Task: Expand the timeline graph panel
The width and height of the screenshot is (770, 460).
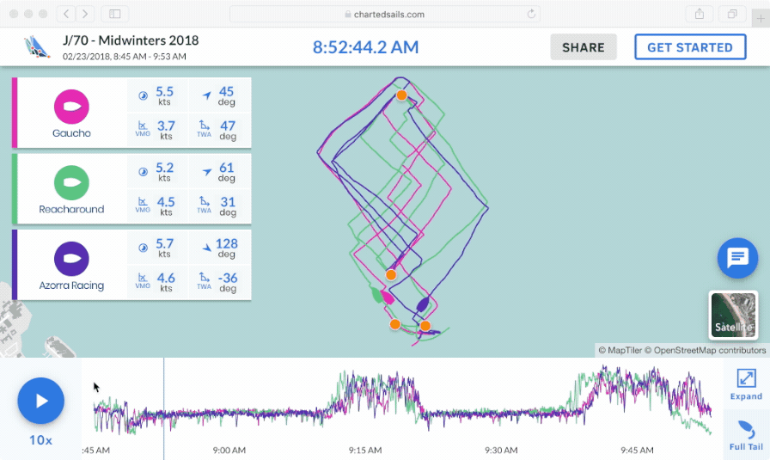Action: tap(745, 384)
